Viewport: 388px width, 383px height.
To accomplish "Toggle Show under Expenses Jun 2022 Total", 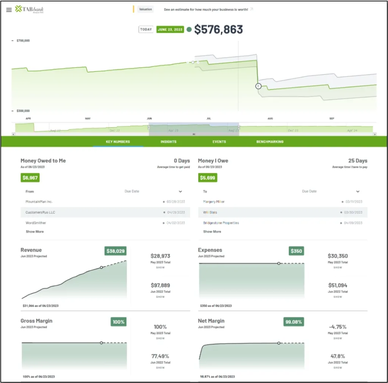I will click(338, 297).
